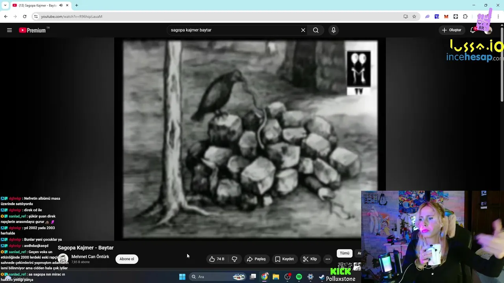This screenshot has width=504, height=283.
Task: Open Chrome three-dot menu
Action: tap(498, 17)
